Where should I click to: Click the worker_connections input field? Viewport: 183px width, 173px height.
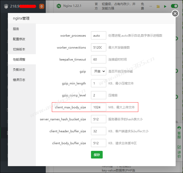(99, 47)
